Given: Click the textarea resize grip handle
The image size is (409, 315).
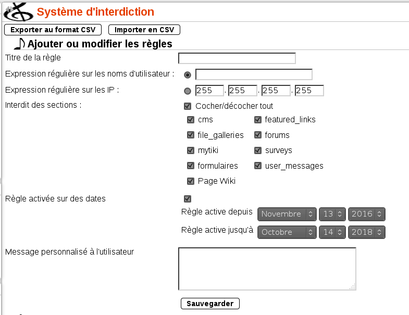Looking at the screenshot, I should pos(353,286).
